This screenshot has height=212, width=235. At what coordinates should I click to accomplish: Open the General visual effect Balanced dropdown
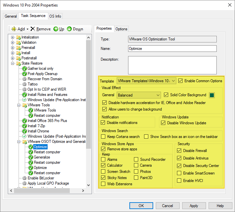coord(158,95)
